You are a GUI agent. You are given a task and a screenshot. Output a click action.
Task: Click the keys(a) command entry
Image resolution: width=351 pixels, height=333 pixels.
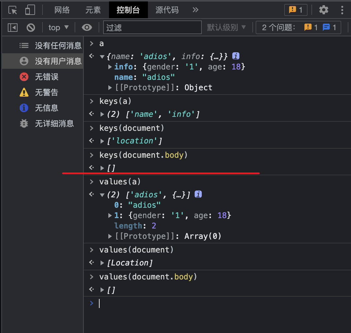click(115, 101)
